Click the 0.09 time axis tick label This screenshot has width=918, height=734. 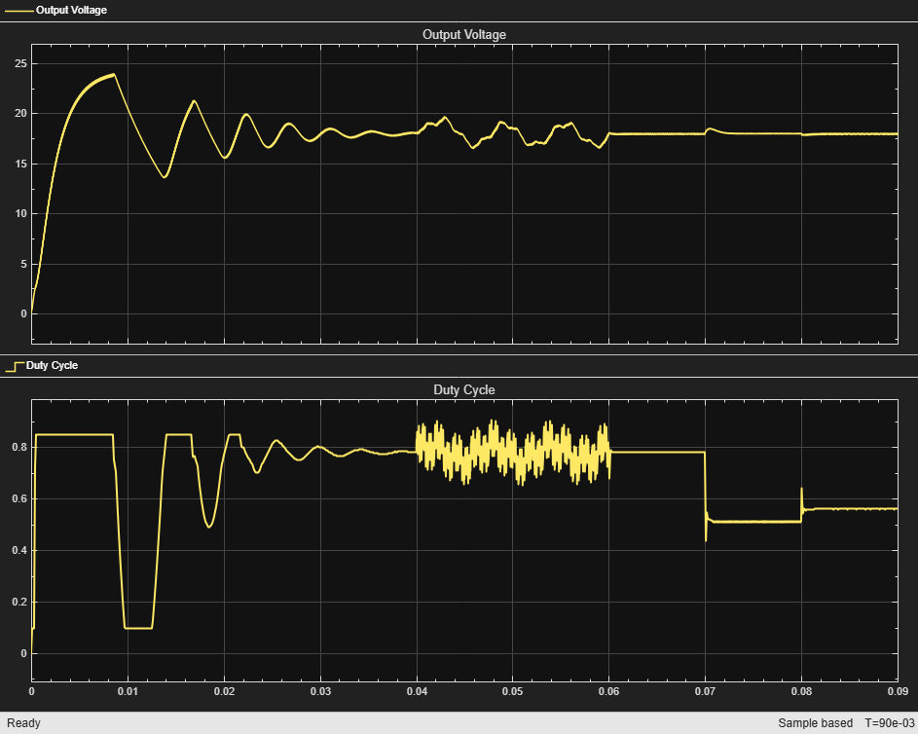click(898, 691)
